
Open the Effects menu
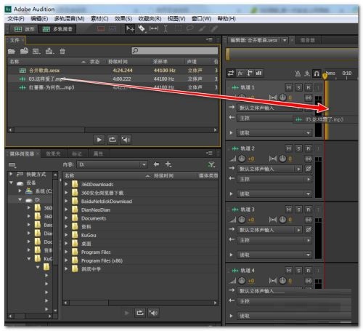[x=123, y=19]
